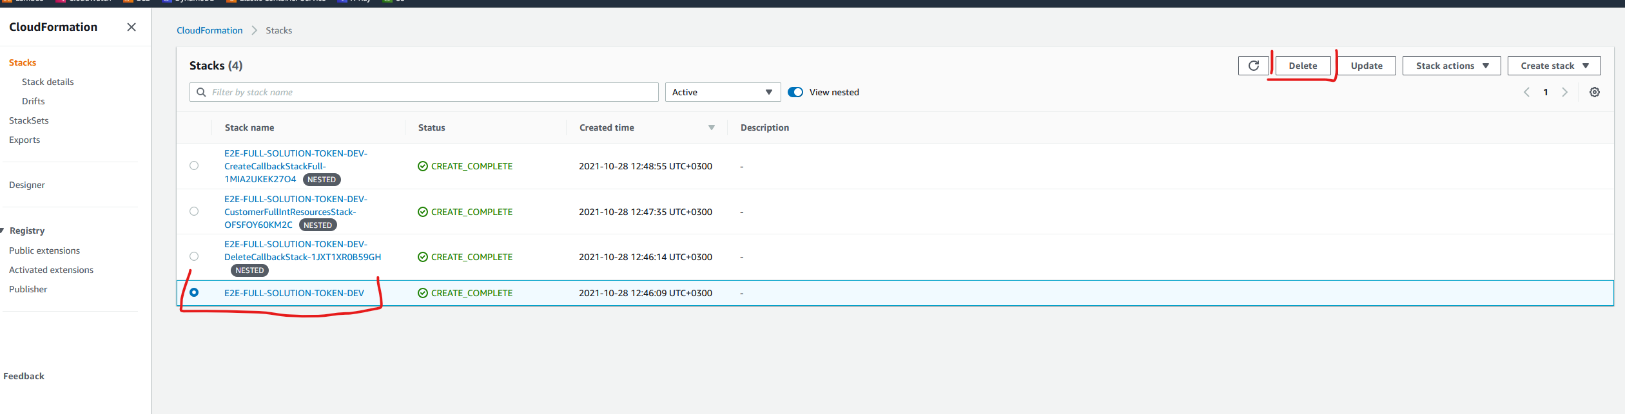
Task: Click the Stack name column header
Action: click(249, 127)
